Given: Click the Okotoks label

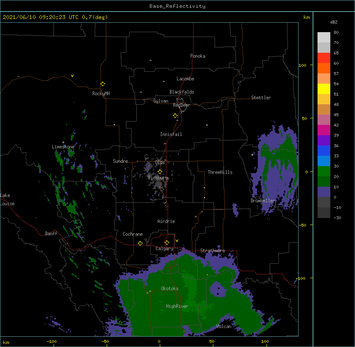Looking at the screenshot, I should [x=170, y=288].
